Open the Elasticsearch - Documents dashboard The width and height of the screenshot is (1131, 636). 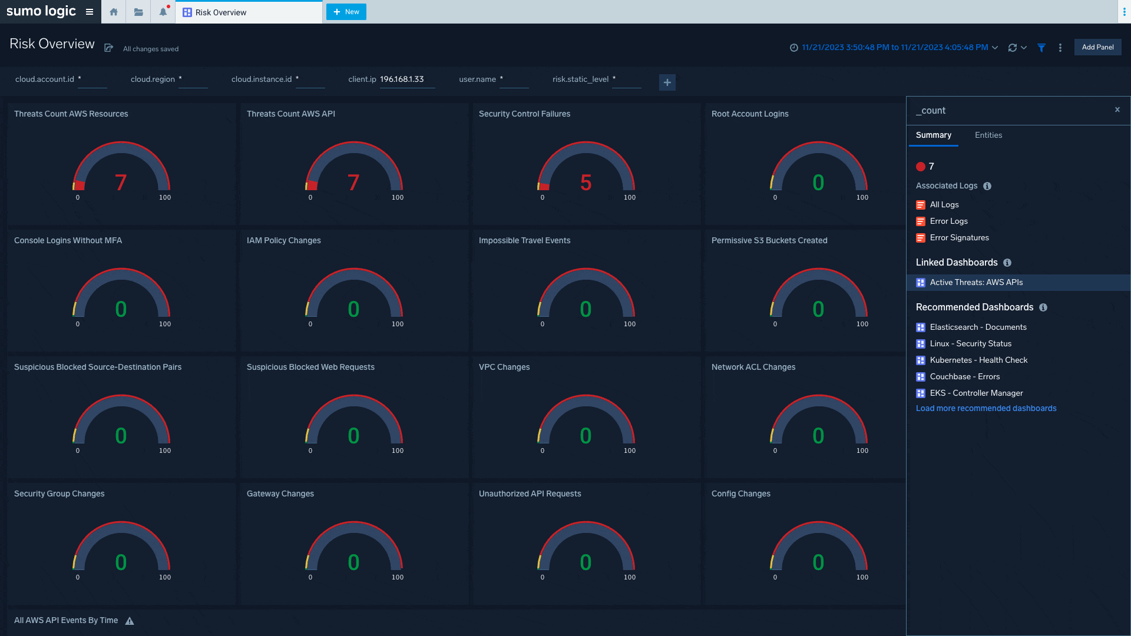(x=978, y=327)
